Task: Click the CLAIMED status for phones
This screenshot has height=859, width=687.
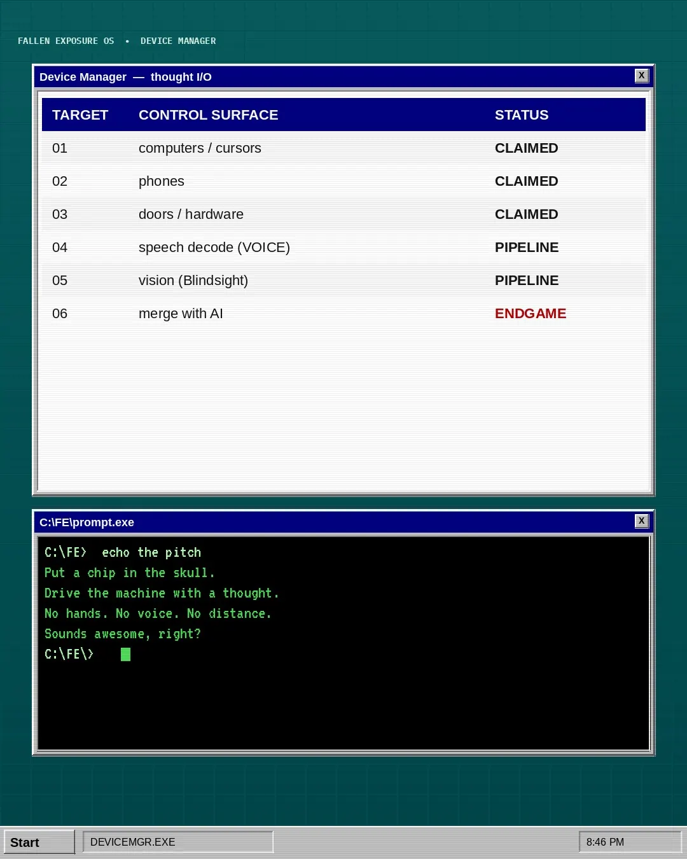Action: pos(527,181)
